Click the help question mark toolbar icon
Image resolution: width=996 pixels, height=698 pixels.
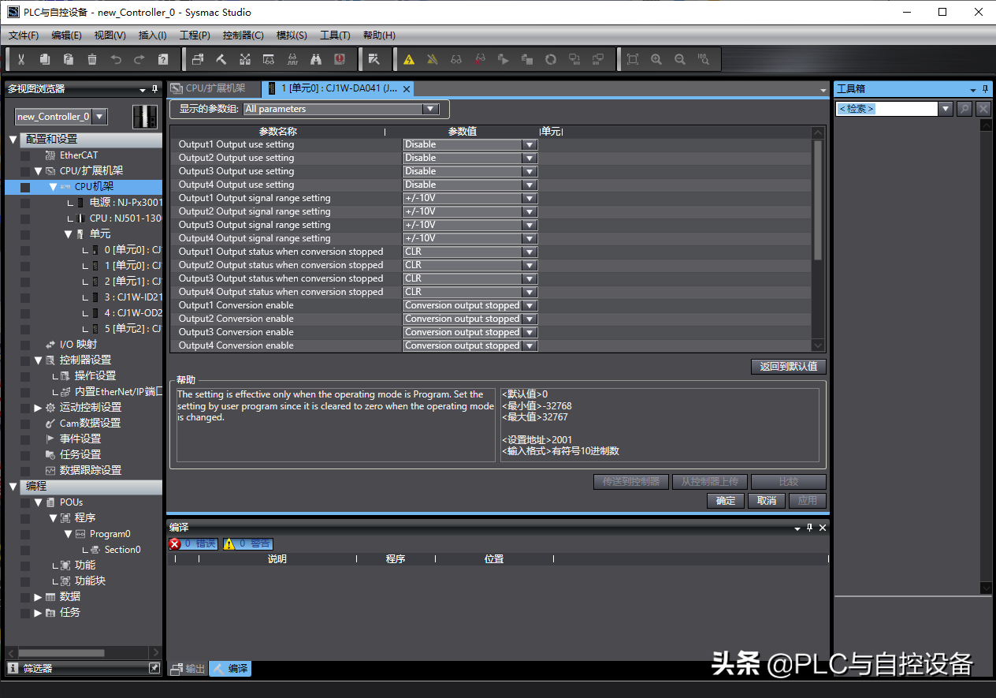[163, 59]
